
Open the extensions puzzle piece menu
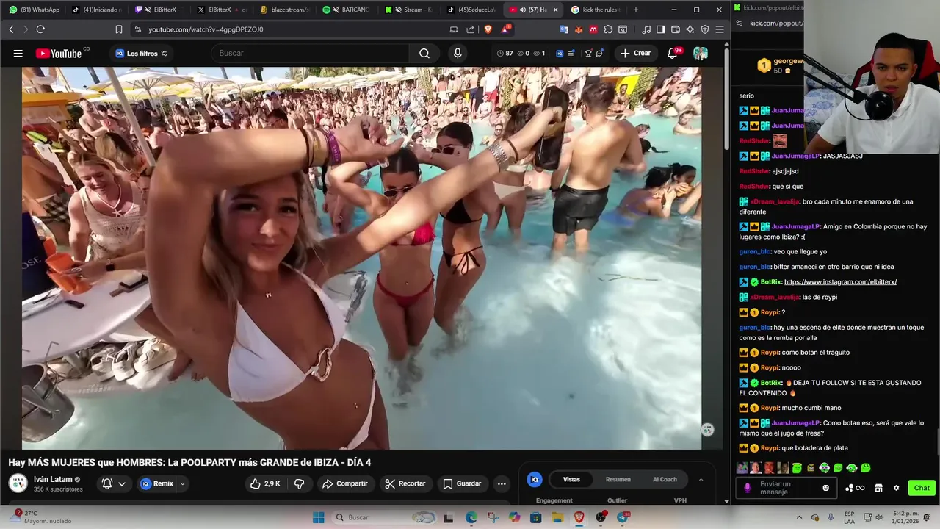point(608,29)
